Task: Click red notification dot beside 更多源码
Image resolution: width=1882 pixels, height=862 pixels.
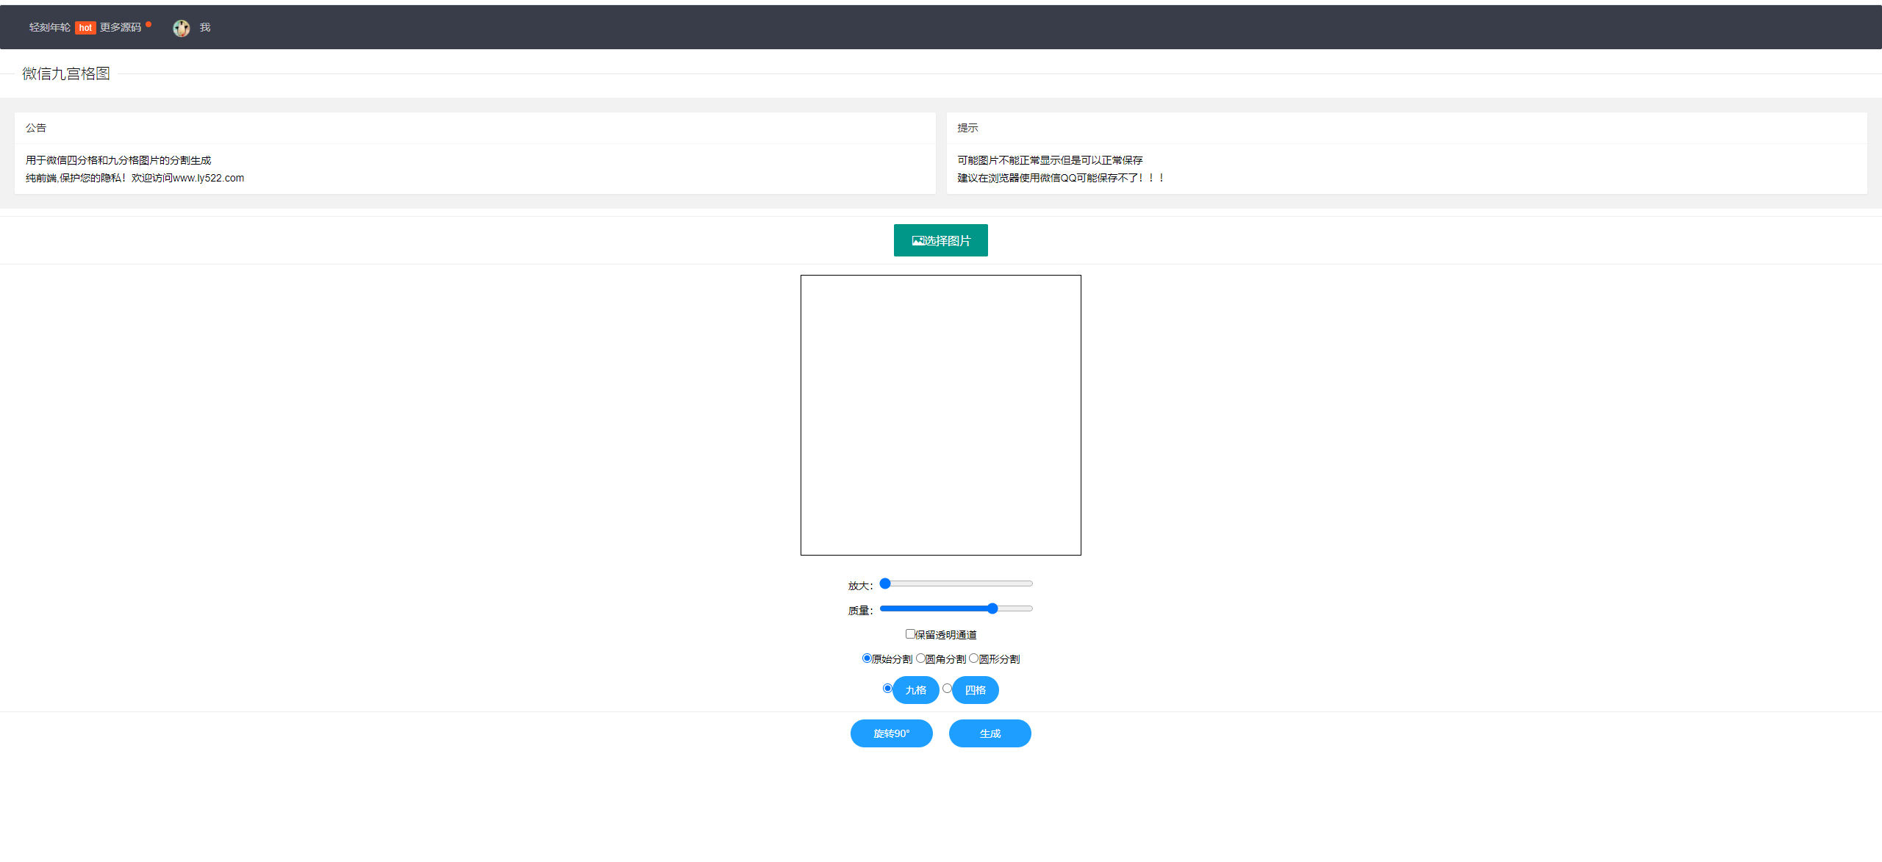Action: click(x=149, y=24)
